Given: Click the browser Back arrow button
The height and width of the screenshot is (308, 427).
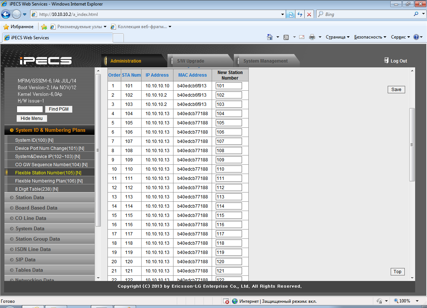Looking at the screenshot, I should pos(6,14).
